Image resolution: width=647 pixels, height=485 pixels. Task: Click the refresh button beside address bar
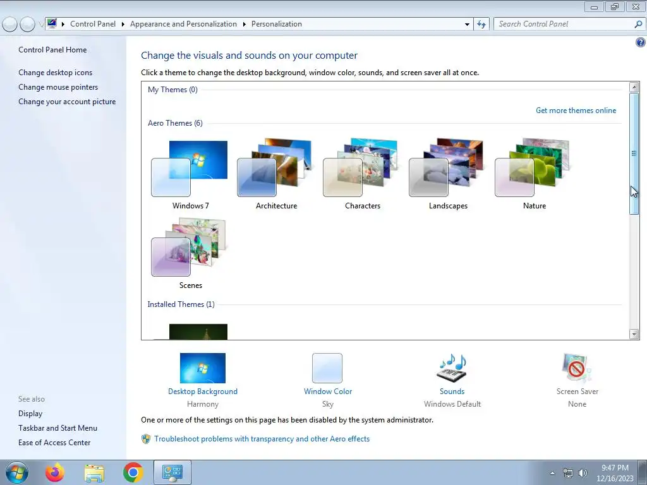tap(481, 25)
